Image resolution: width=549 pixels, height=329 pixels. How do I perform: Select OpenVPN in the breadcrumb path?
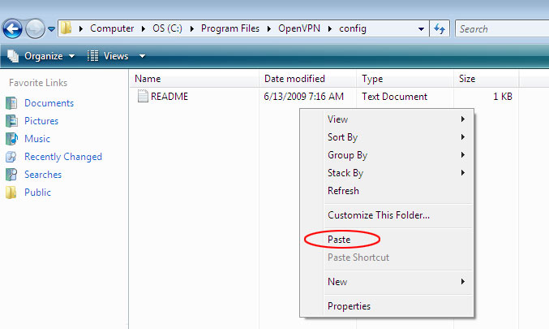point(299,28)
